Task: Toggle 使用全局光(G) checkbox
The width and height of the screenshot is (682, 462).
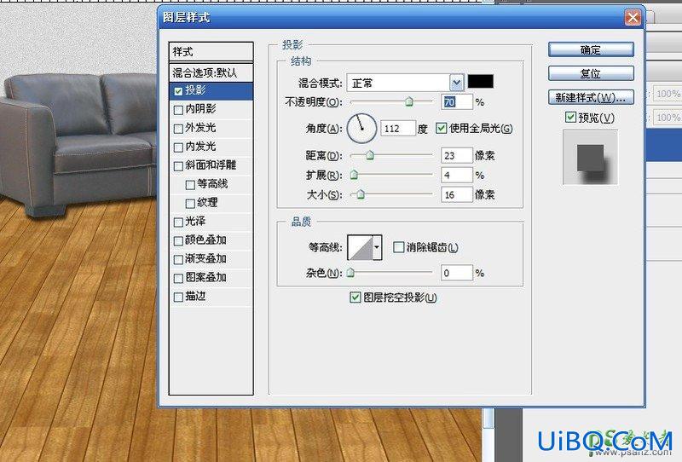Action: (442, 128)
